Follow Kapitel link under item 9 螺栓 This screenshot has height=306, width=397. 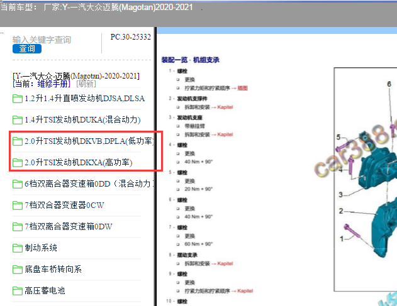[x=245, y=291]
